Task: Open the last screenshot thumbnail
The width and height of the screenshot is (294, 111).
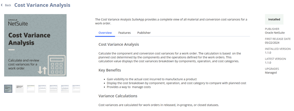Action: pos(76,89)
